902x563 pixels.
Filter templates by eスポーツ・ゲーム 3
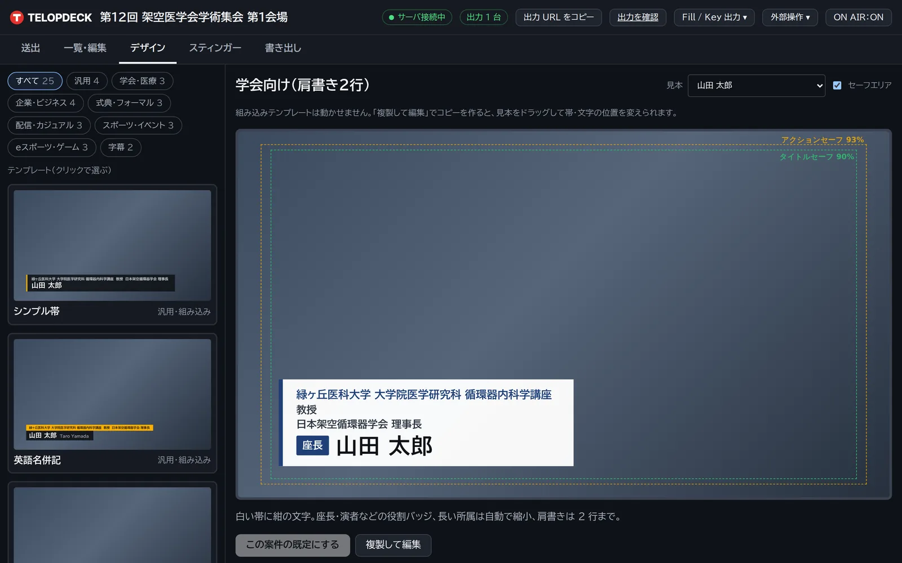[x=52, y=148]
